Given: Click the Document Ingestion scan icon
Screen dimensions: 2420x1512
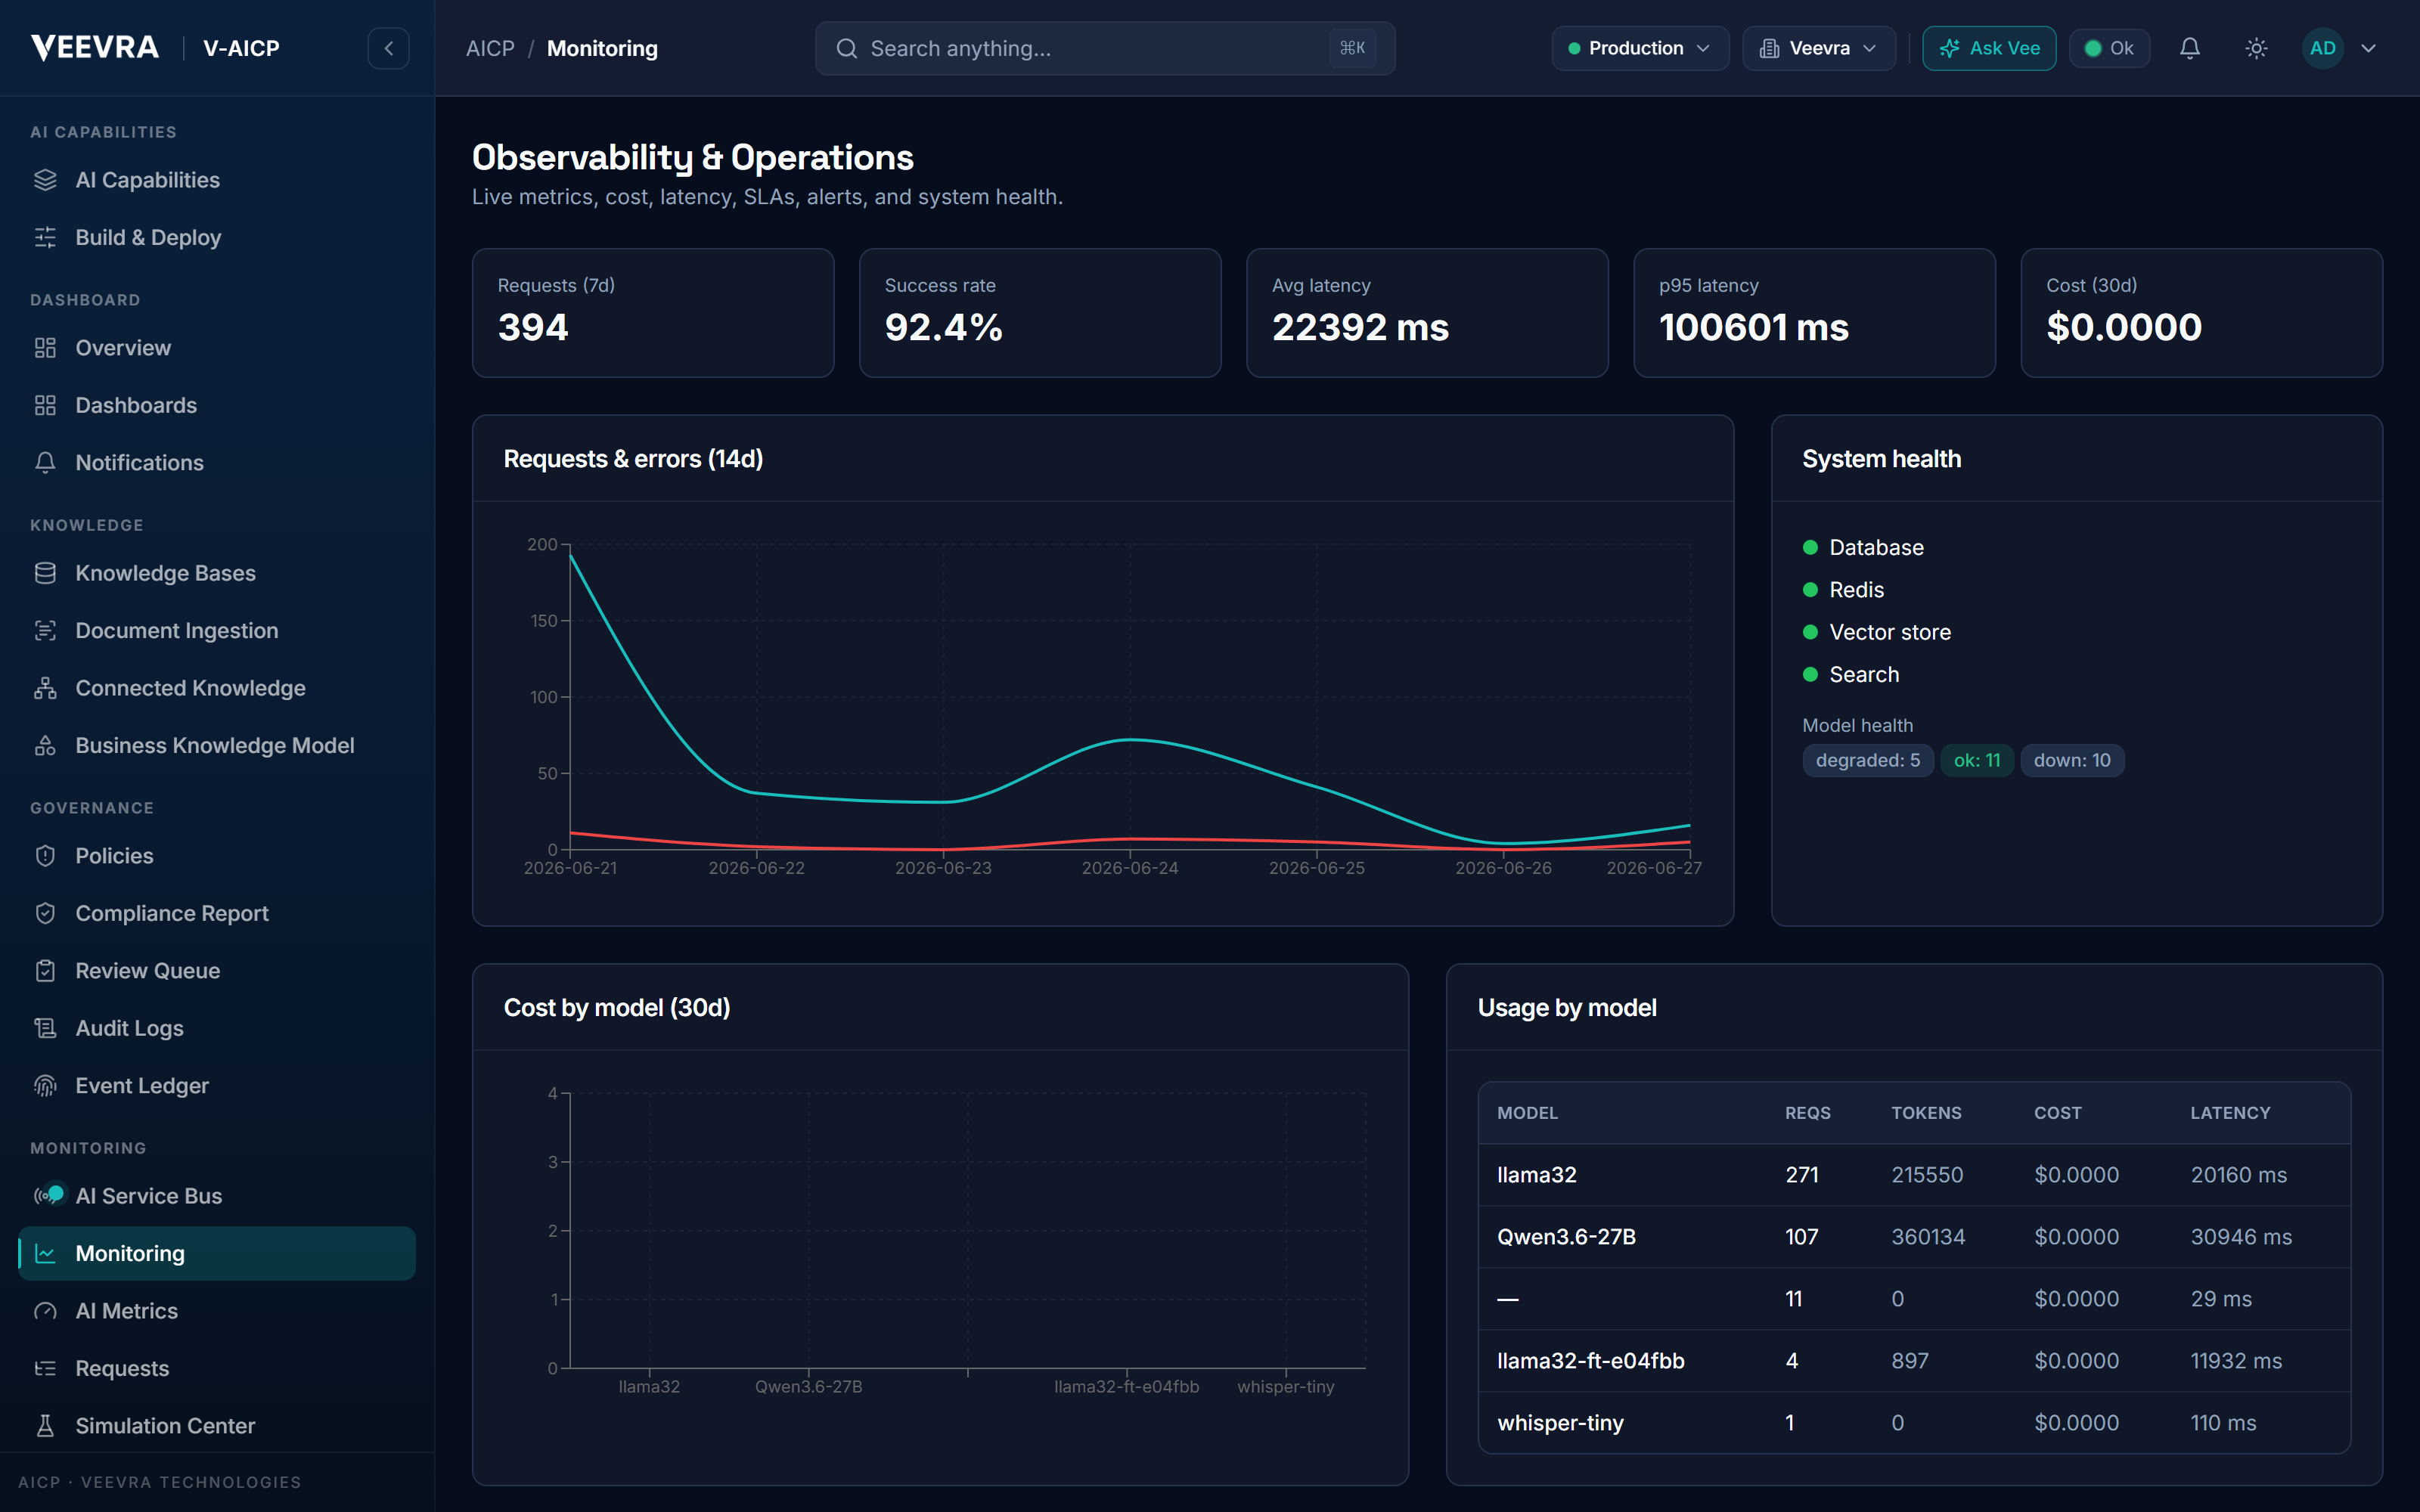Looking at the screenshot, I should pyautogui.click(x=45, y=631).
